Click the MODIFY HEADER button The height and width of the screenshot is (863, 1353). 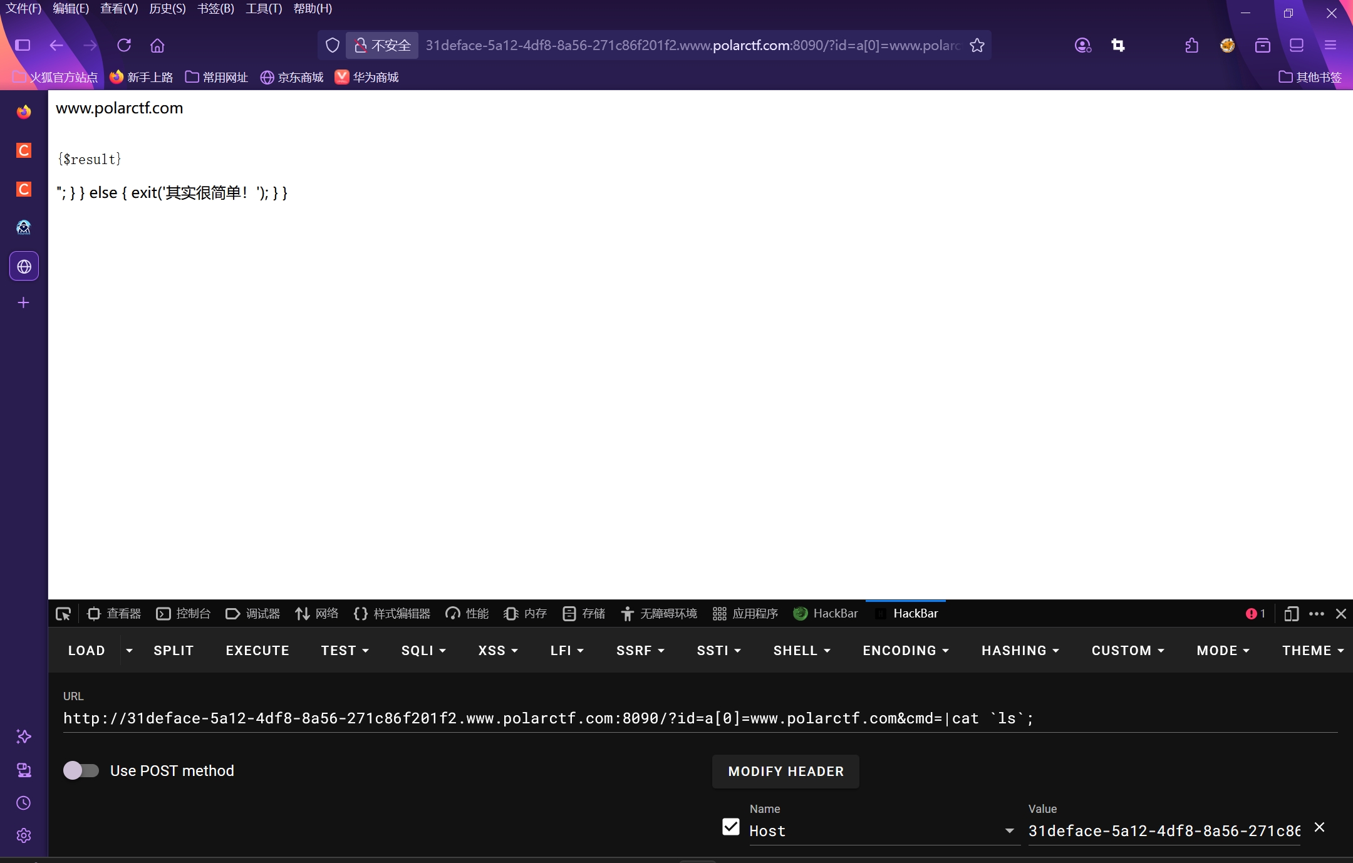(x=785, y=772)
